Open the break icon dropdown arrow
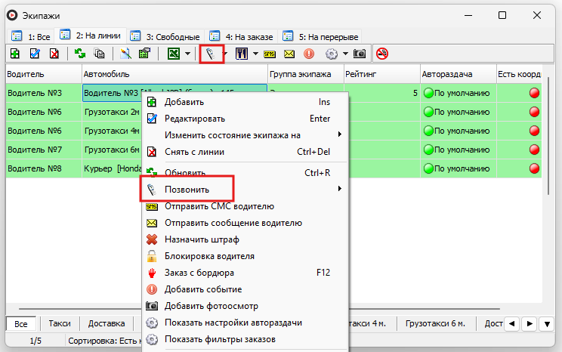This screenshot has height=352, width=562. point(255,54)
